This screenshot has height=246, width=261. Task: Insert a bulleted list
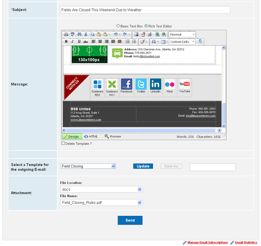(134, 41)
